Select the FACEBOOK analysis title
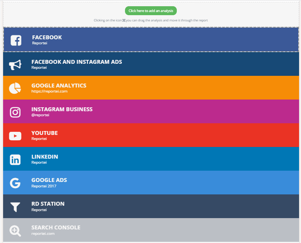 [47, 37]
